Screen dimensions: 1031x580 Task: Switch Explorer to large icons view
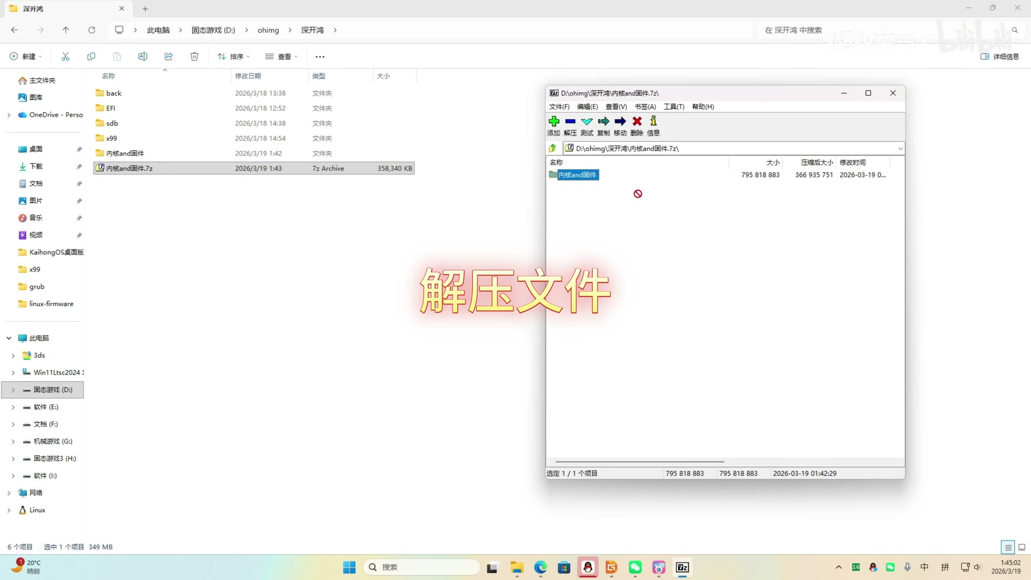pos(1022,547)
